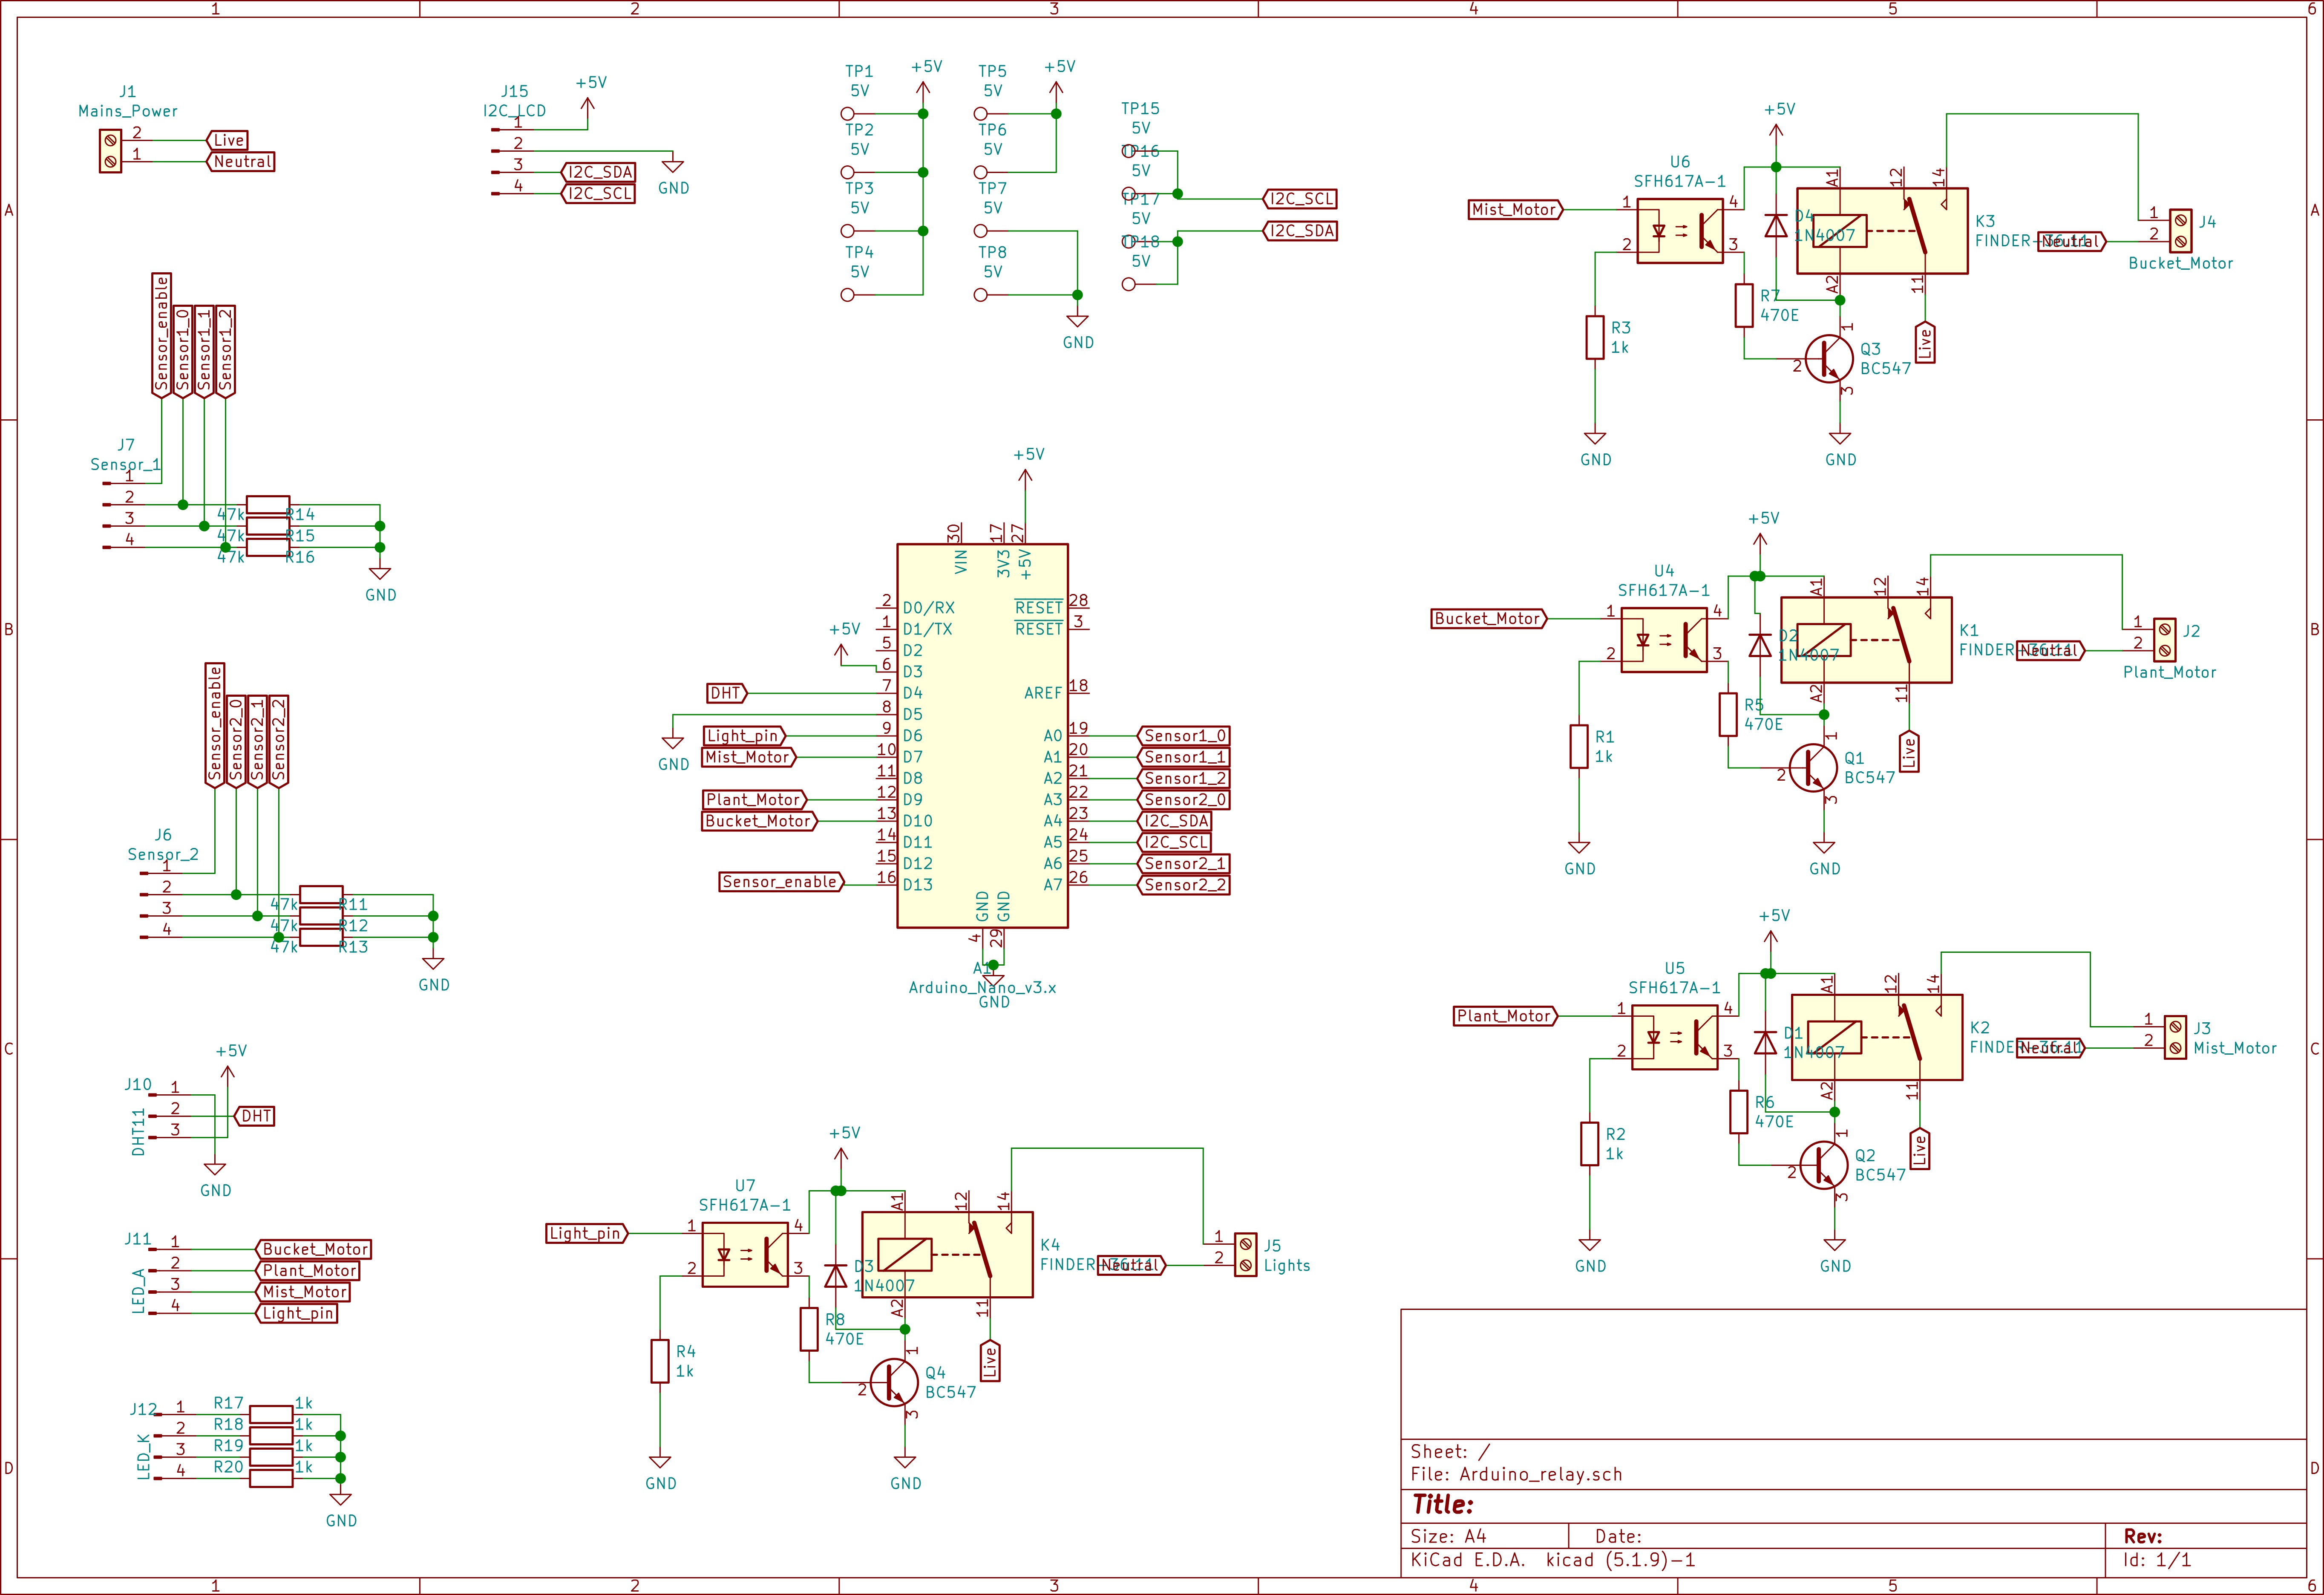The height and width of the screenshot is (1595, 2324).
Task: Click the D3 1N4007 diode symbol
Action: click(x=835, y=1276)
